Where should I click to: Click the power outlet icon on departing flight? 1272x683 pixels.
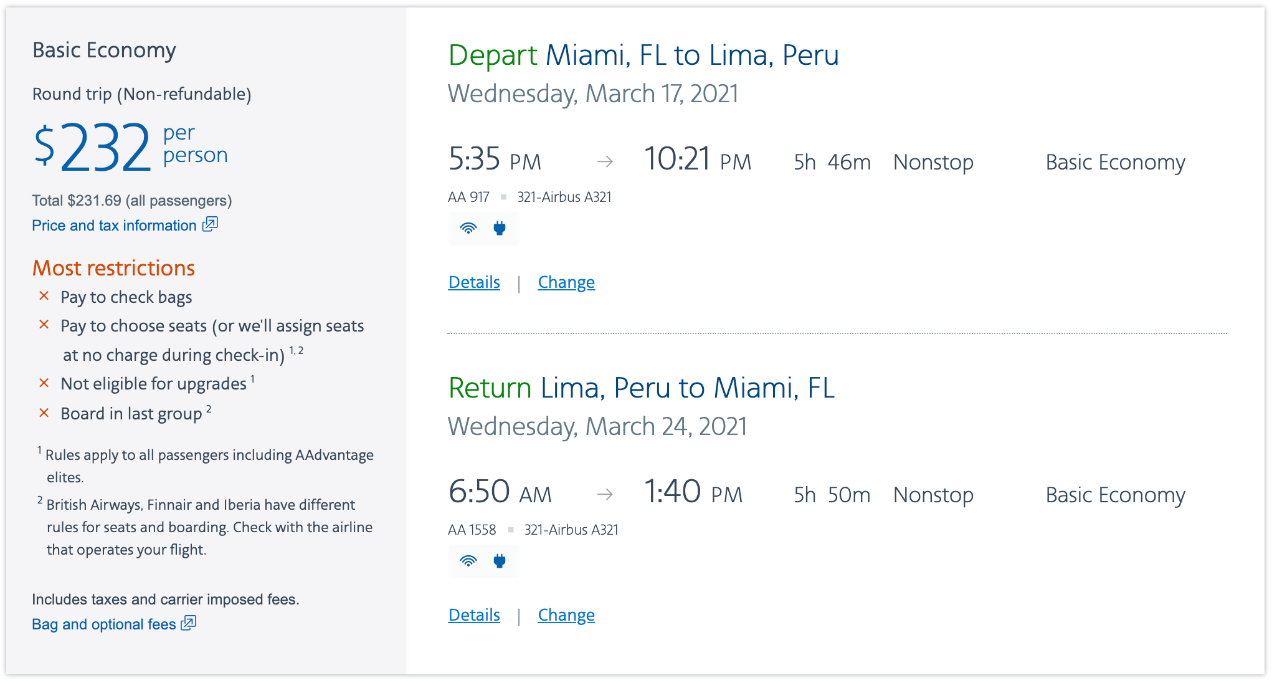click(x=499, y=229)
